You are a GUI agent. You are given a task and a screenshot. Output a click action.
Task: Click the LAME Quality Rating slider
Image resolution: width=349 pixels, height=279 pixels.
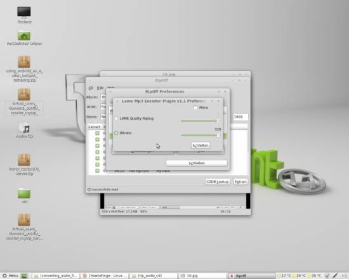click(200, 120)
